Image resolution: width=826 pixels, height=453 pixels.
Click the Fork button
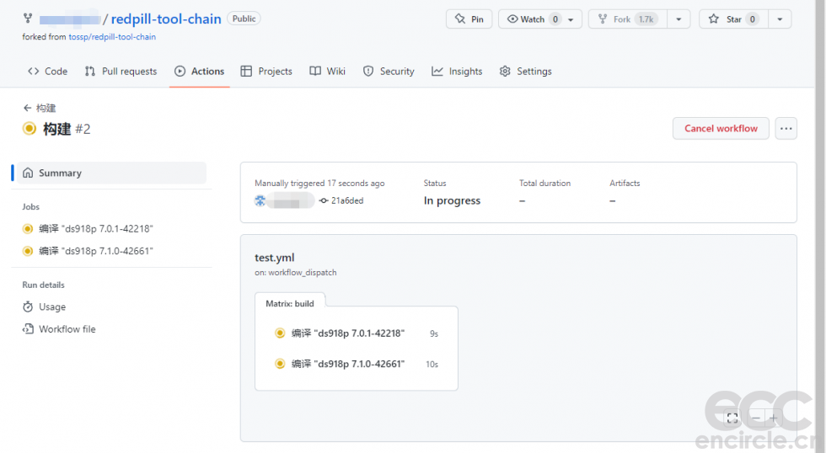[628, 19]
